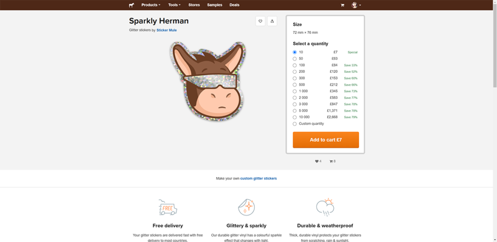Click the Free delivery heading

pos(167,226)
